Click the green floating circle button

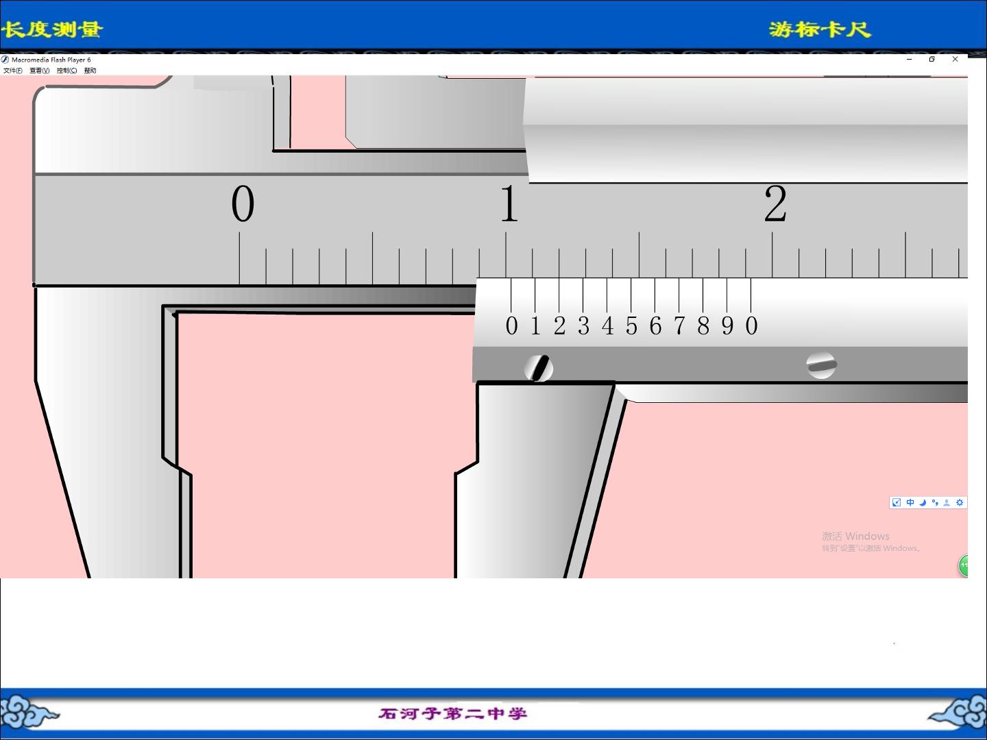[x=963, y=565]
